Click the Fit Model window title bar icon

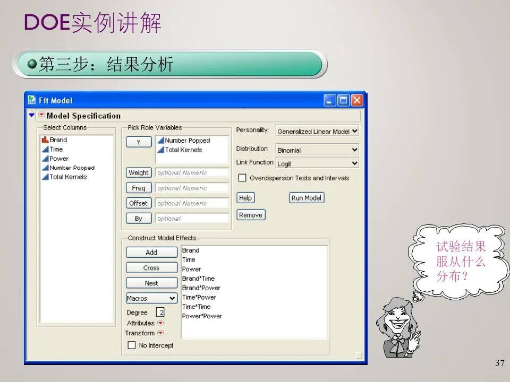click(31, 100)
